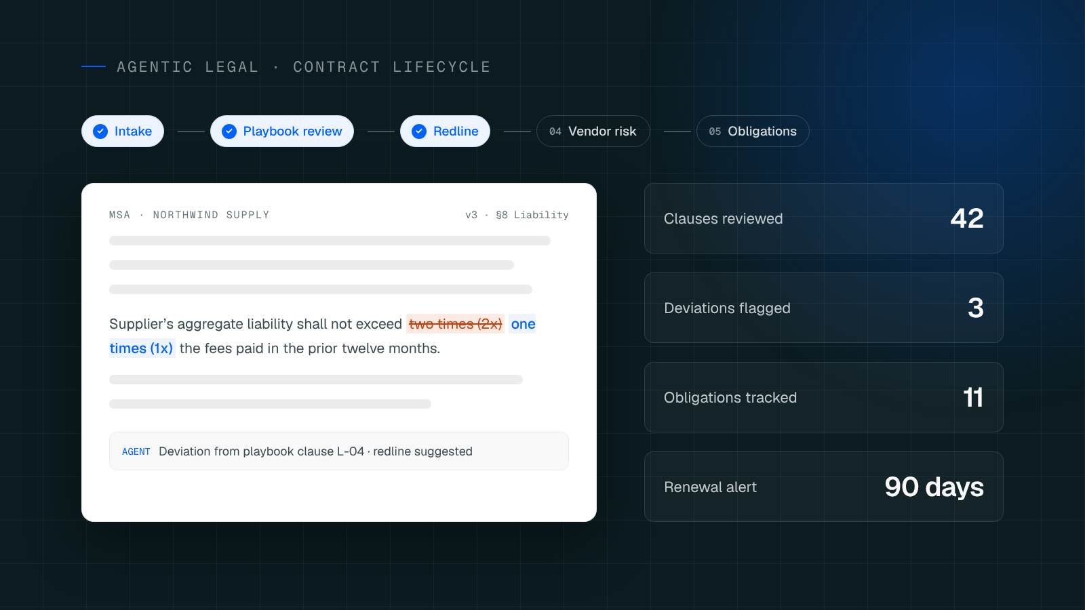
Task: Click the 'AGENT' tag in the note
Action: (x=136, y=451)
